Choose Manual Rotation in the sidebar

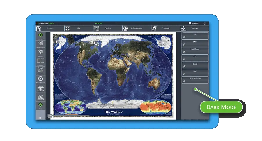tap(40, 79)
